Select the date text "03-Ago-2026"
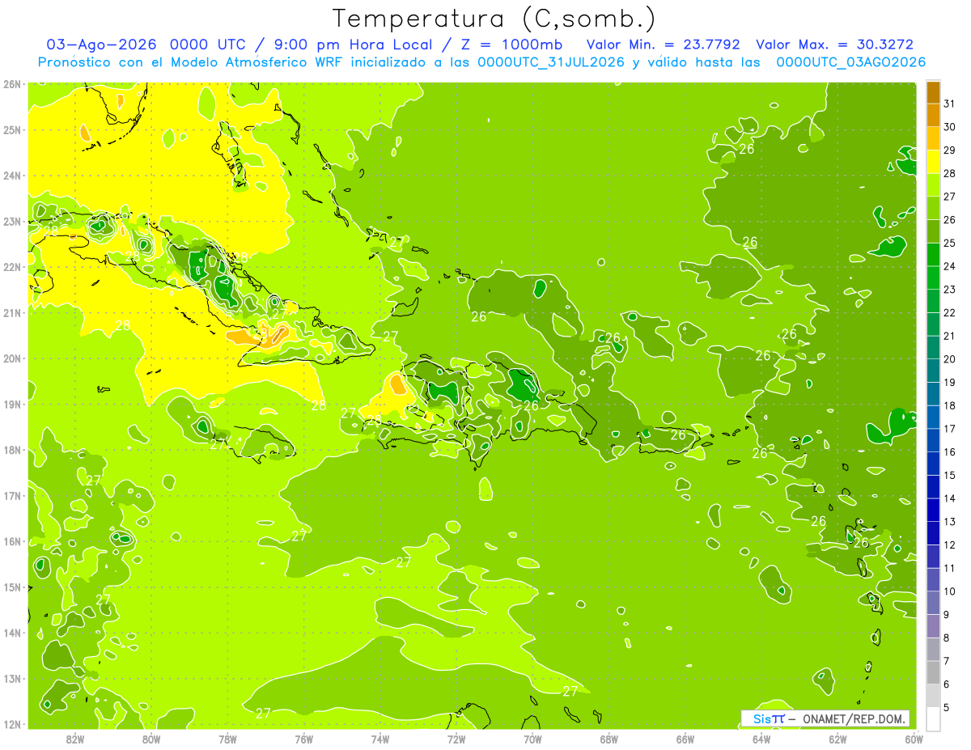 (x=101, y=44)
